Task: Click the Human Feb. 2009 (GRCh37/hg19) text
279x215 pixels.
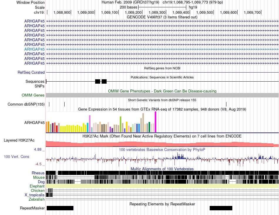Action: point(131,2)
